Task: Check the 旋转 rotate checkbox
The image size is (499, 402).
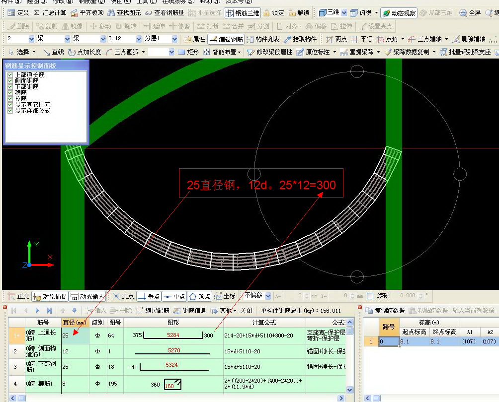Action: tap(370, 296)
